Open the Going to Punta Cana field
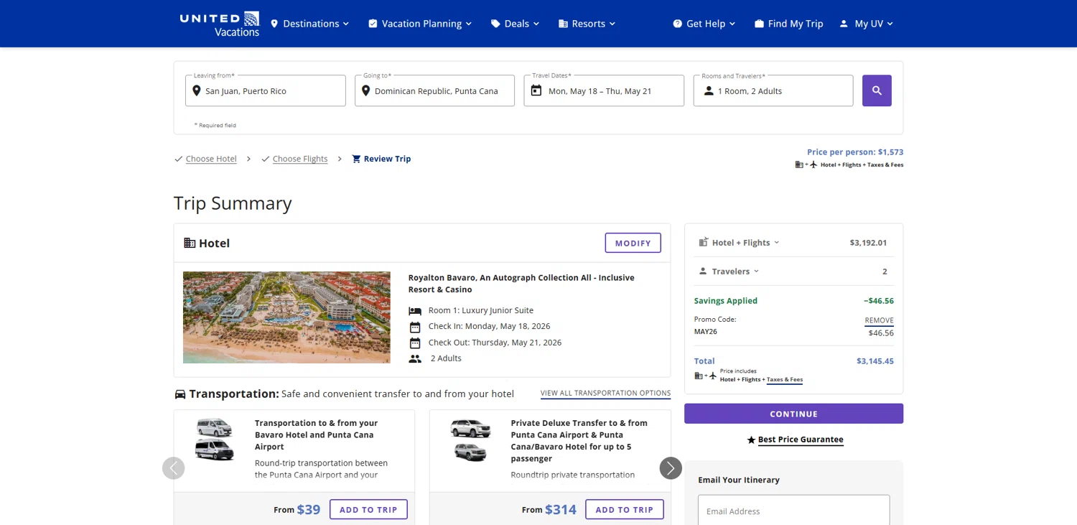Screen dimensions: 1077x525 point(434,90)
